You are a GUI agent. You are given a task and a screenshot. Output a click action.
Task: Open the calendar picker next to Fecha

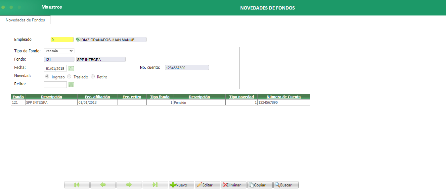71,68
